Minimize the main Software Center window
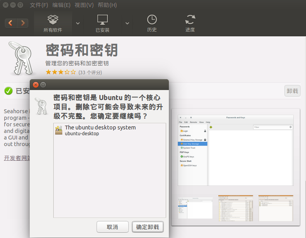The image size is (306, 238). [13, 5]
